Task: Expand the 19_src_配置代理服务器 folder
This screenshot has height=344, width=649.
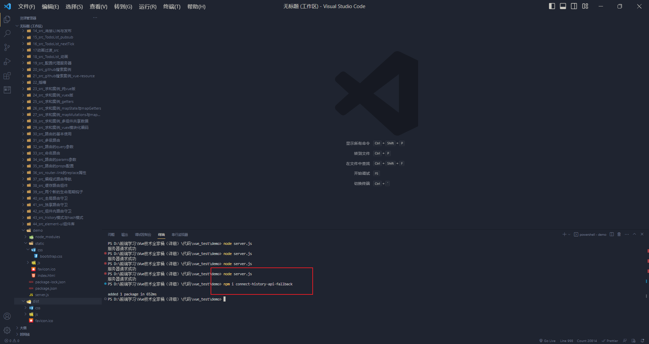Action: pyautogui.click(x=58, y=63)
